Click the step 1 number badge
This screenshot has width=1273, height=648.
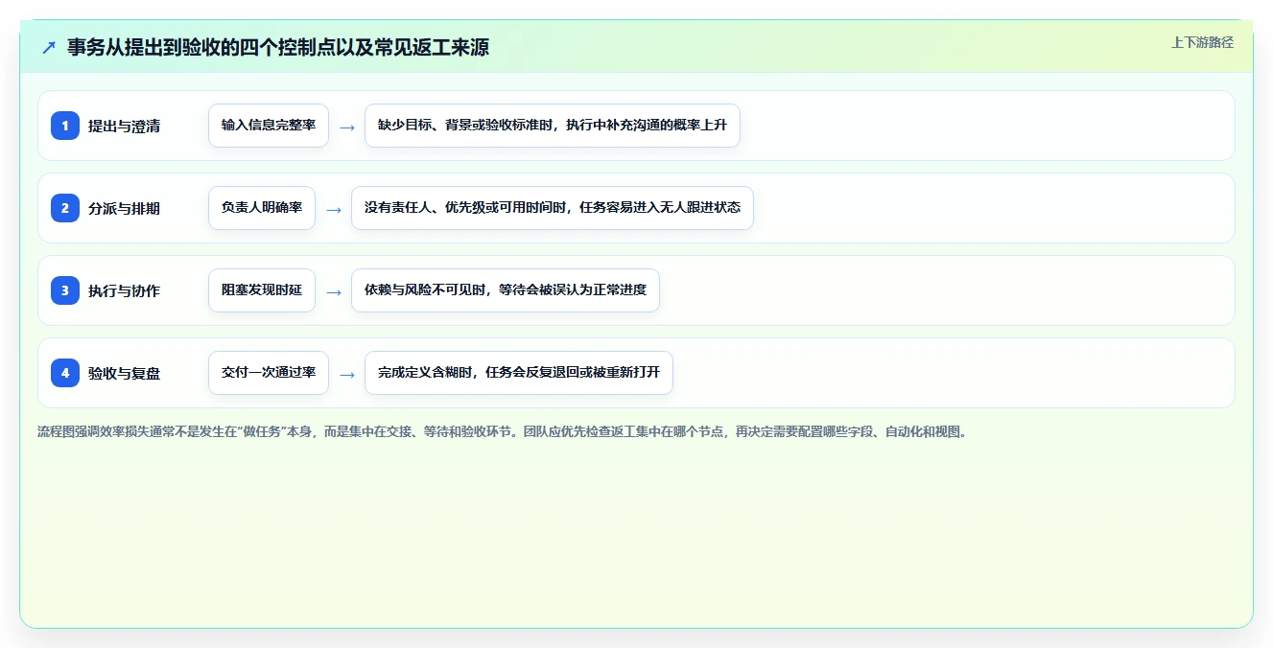65,126
